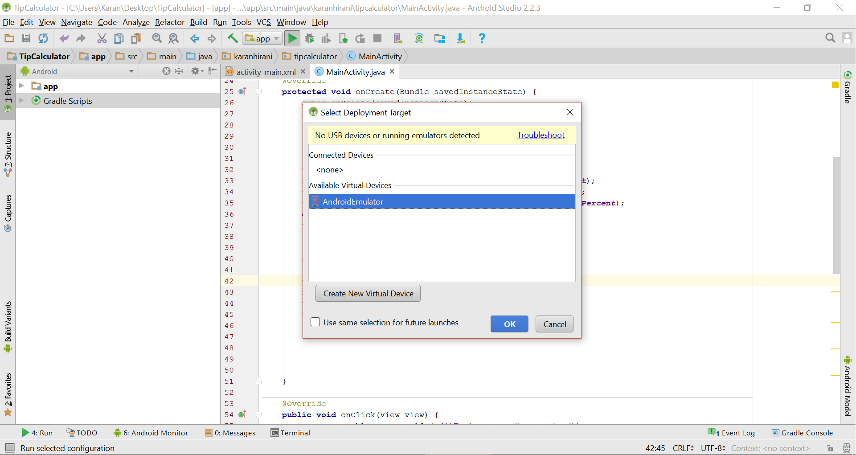Viewport: 856px width, 455px height.
Task: Click the Find magnifier icon
Action: click(x=157, y=39)
